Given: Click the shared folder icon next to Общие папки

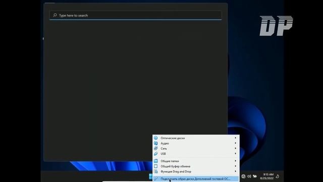Looking at the screenshot, I should tap(156, 161).
